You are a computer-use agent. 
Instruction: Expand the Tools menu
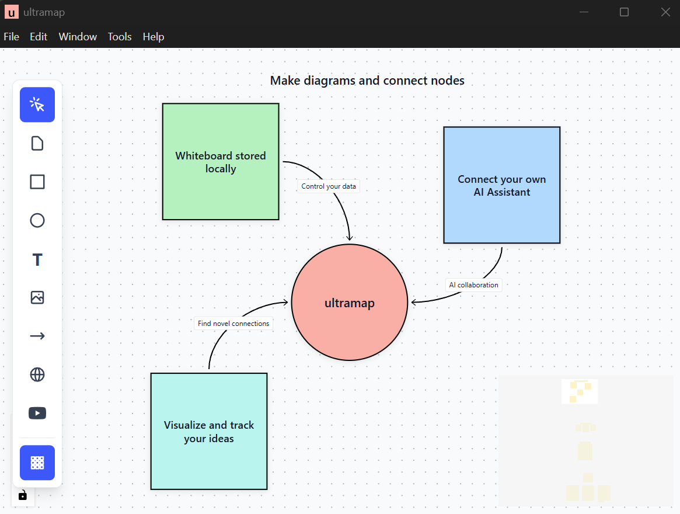pos(120,36)
